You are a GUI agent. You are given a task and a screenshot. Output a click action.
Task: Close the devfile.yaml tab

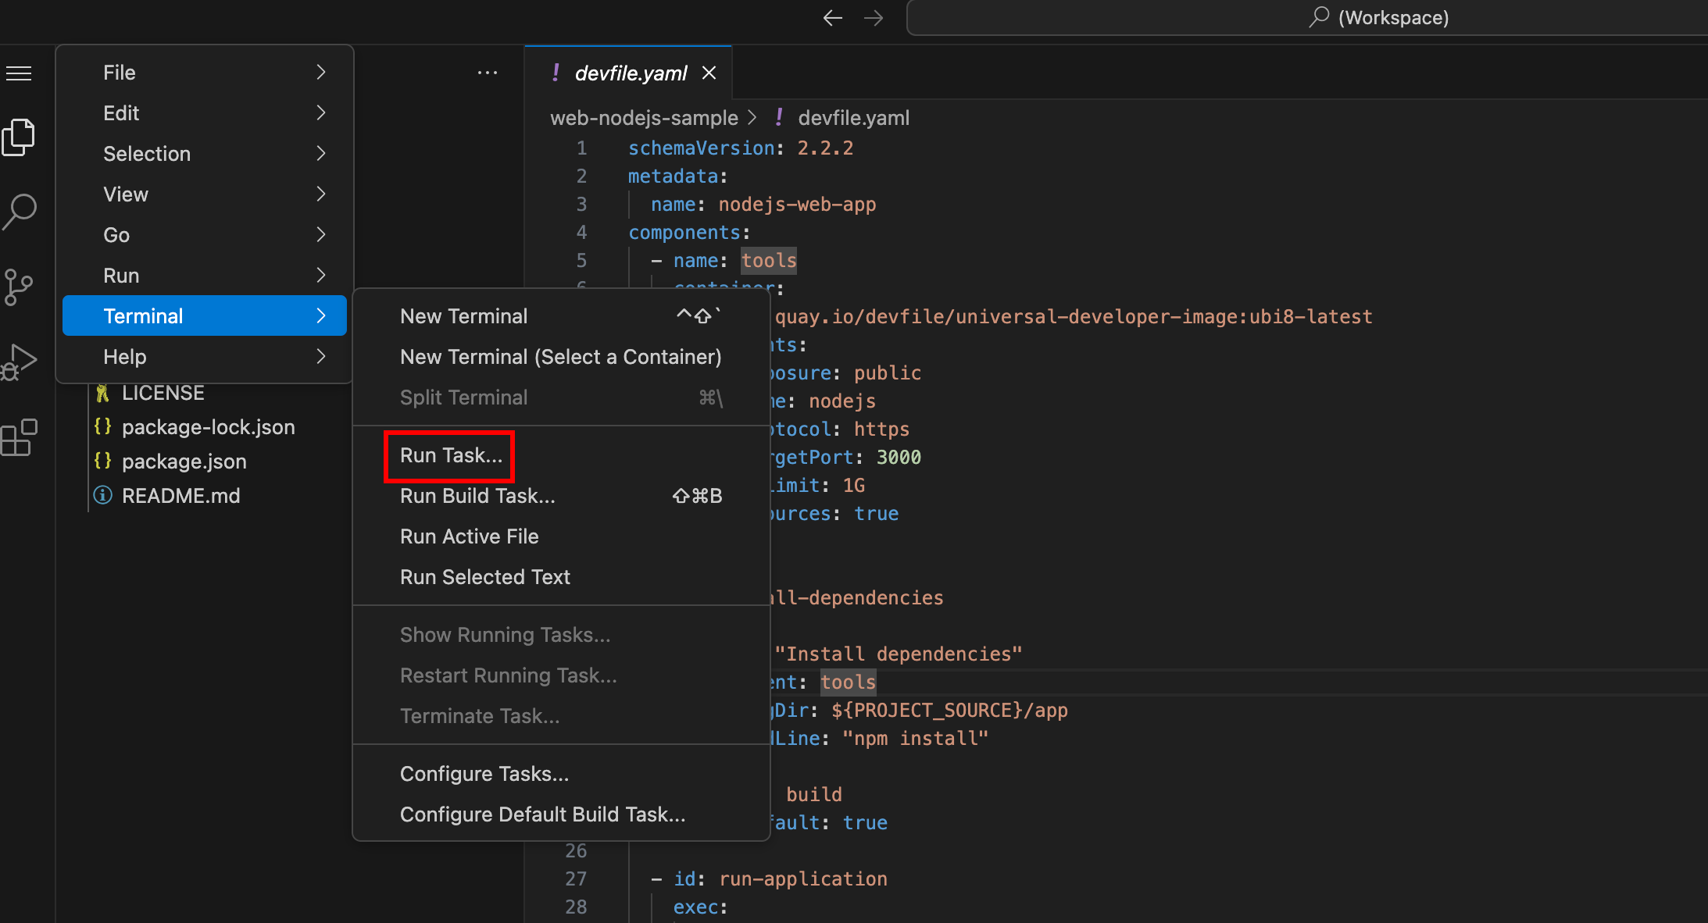pyautogui.click(x=709, y=73)
